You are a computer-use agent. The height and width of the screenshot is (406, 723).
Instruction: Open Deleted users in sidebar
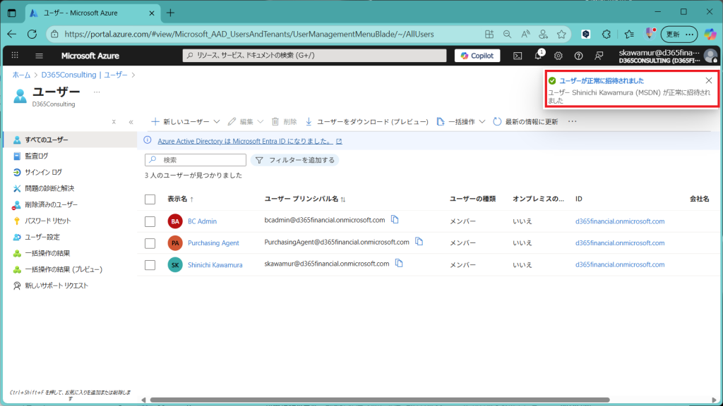tap(51, 204)
